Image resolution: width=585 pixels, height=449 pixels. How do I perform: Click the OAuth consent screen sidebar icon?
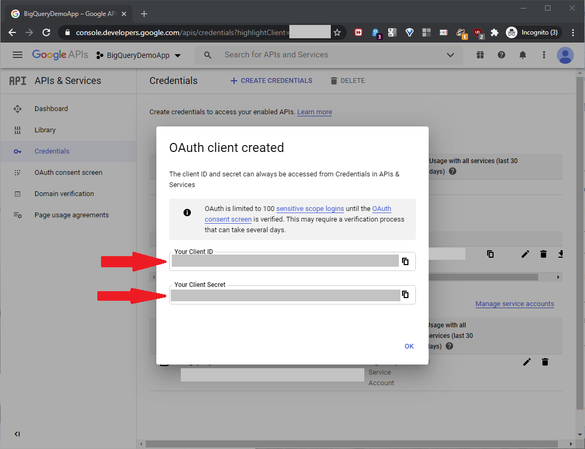pos(18,173)
